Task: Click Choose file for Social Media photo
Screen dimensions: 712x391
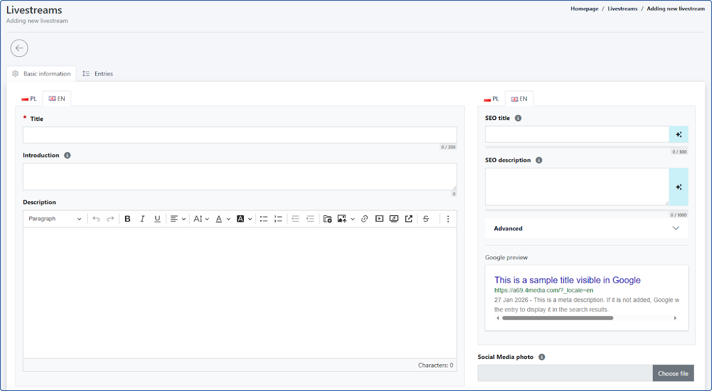Action: coord(673,373)
